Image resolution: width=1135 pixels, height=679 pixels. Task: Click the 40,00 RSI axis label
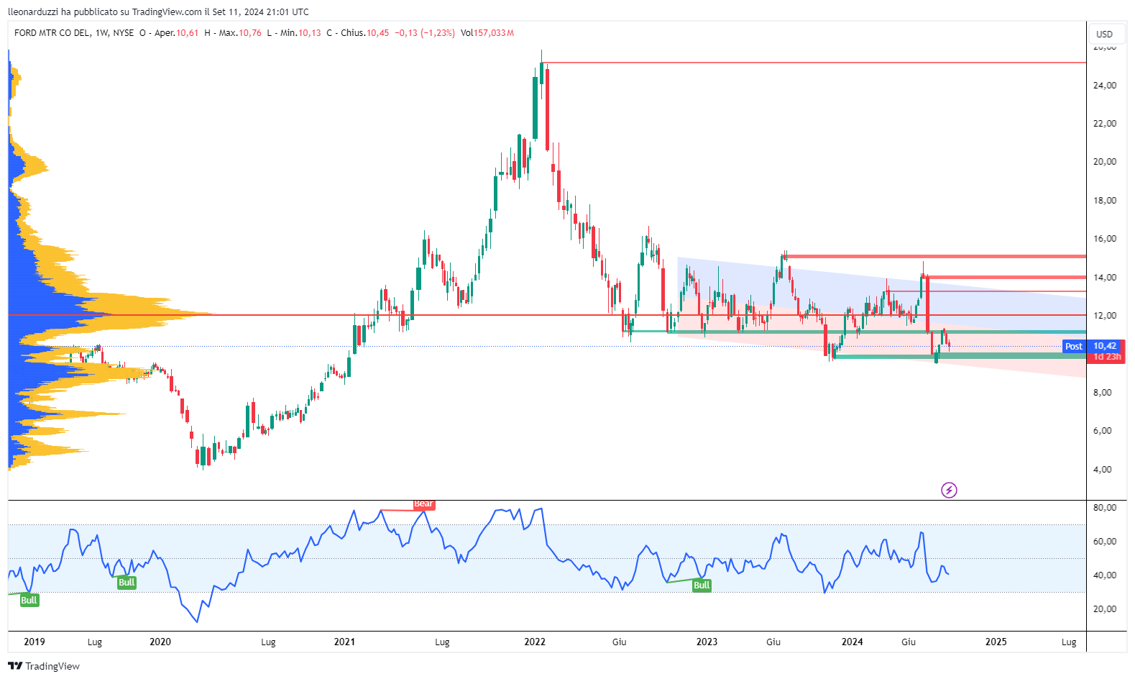pos(1105,575)
